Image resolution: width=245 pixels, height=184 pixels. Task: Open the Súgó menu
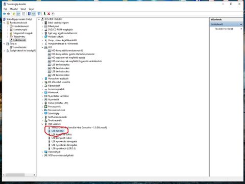click(31, 9)
